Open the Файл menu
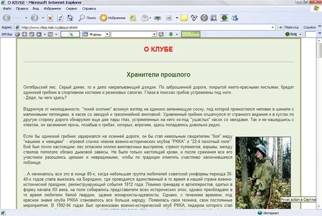The height and width of the screenshot is (216, 322). coord(7,9)
